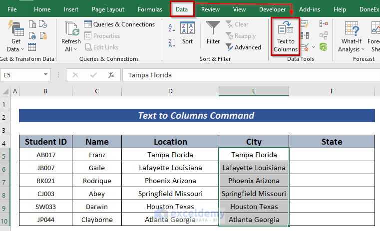Sort A to Z ascending

(x=171, y=27)
